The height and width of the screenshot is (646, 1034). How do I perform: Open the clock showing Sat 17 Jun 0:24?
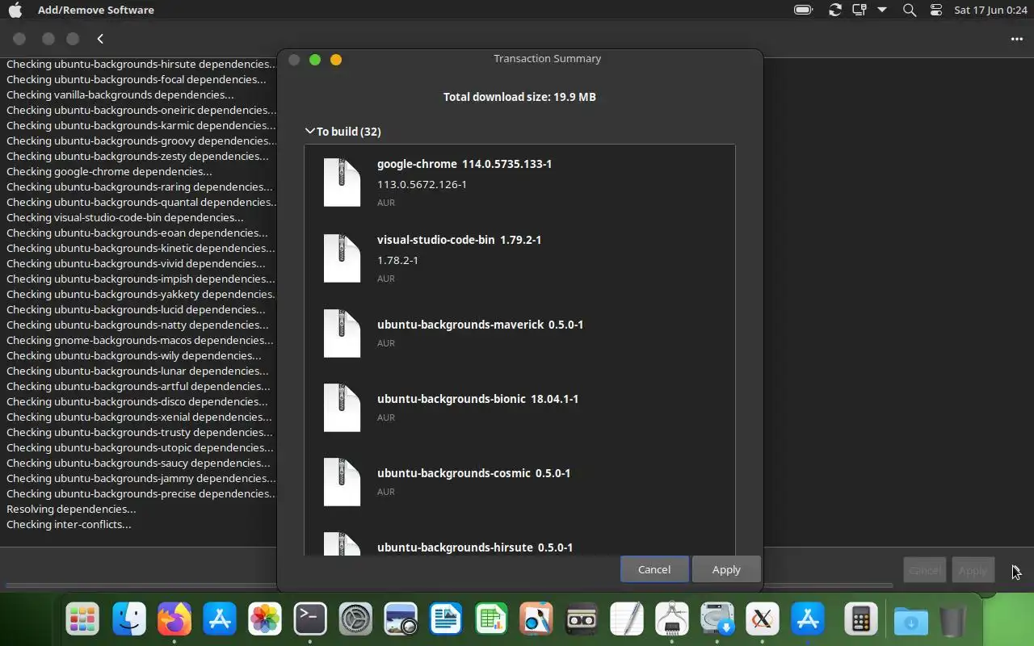coord(990,10)
